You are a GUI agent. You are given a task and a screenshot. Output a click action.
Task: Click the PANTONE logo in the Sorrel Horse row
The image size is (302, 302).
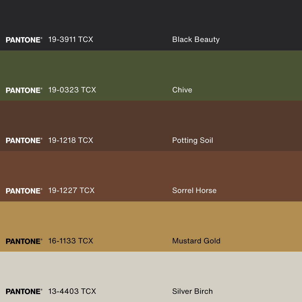24,191
